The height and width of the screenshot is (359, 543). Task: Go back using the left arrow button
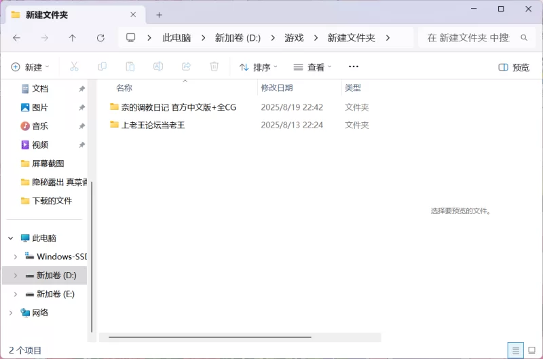point(16,38)
